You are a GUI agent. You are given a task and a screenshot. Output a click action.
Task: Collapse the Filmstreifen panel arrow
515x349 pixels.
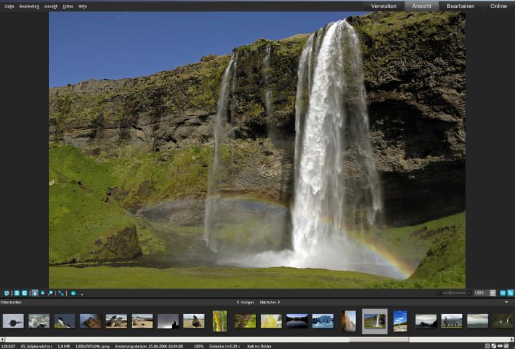[x=506, y=302]
